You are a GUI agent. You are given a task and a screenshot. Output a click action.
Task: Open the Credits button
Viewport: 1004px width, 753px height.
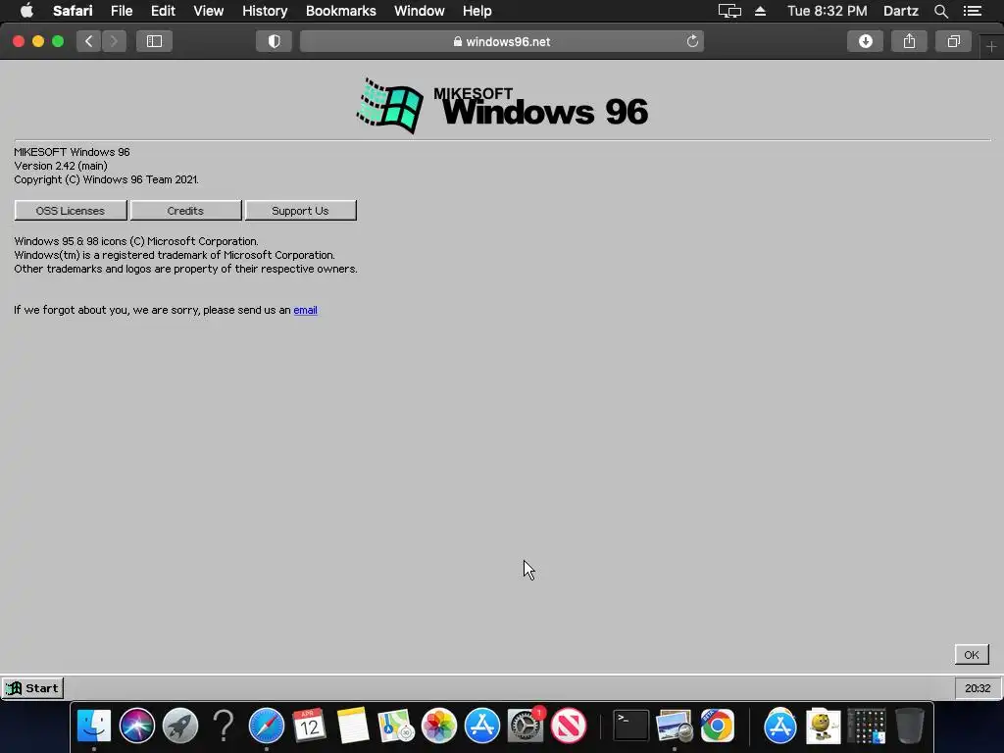[185, 210]
